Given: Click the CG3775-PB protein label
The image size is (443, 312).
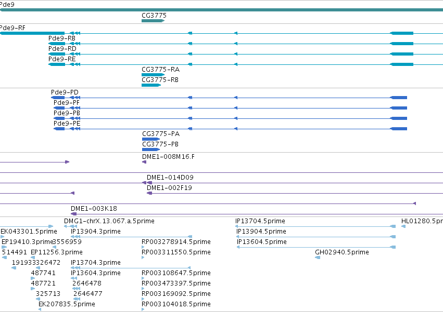Looking at the screenshot, I should coord(160,144).
